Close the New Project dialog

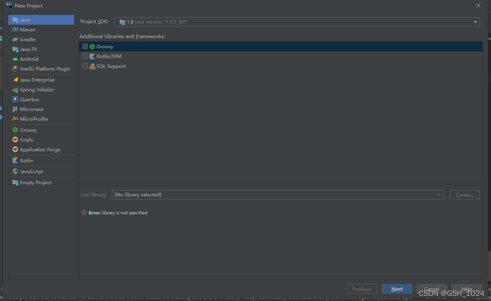tap(478, 5)
